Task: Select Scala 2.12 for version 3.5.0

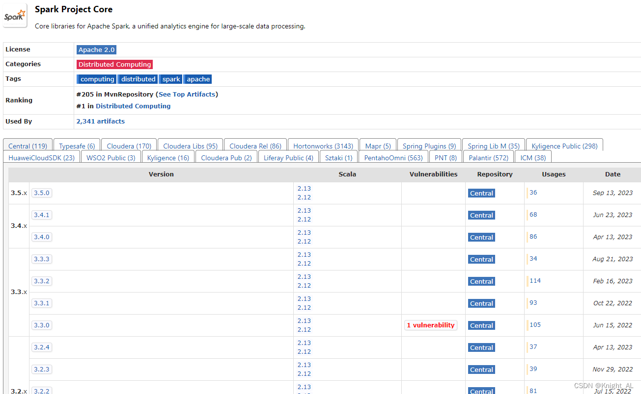Action: point(304,197)
